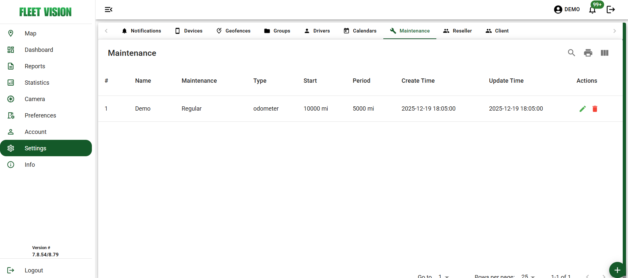Click the 'odometer' type cell
The height and width of the screenshot is (278, 628).
(266, 109)
